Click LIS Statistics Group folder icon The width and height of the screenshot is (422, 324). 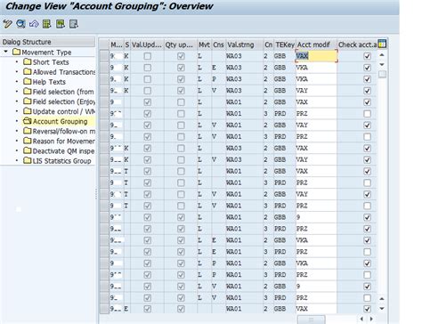(28, 160)
